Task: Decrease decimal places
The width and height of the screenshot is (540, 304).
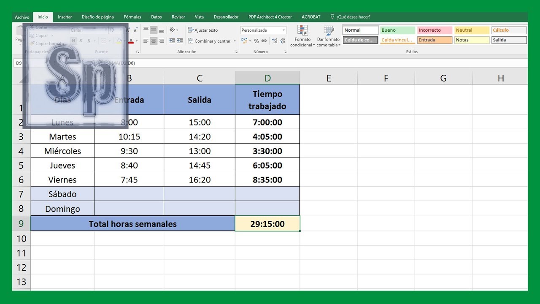Action: click(283, 41)
